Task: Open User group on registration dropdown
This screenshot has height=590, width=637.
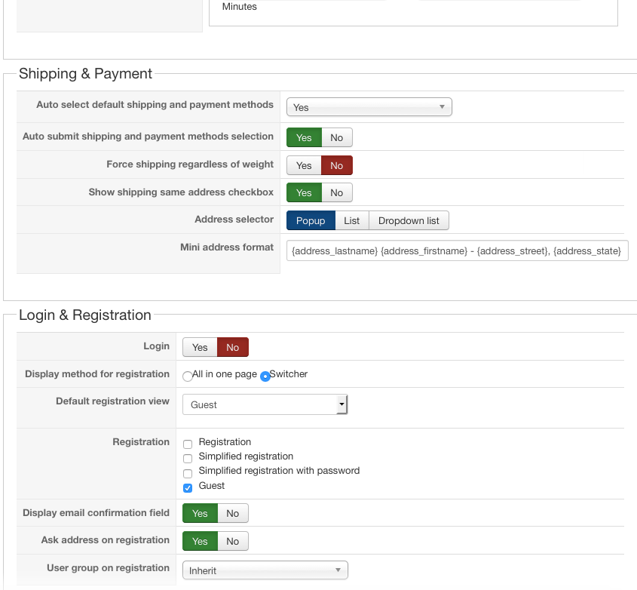Action: click(265, 570)
